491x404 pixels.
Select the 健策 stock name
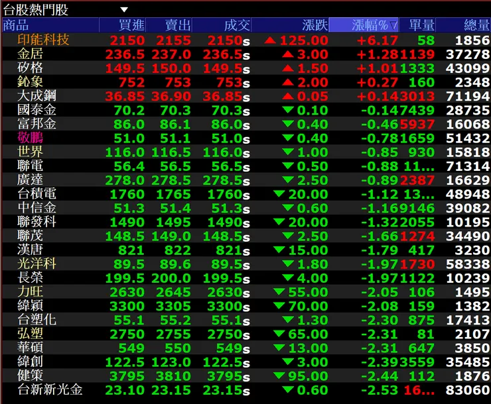(x=30, y=376)
